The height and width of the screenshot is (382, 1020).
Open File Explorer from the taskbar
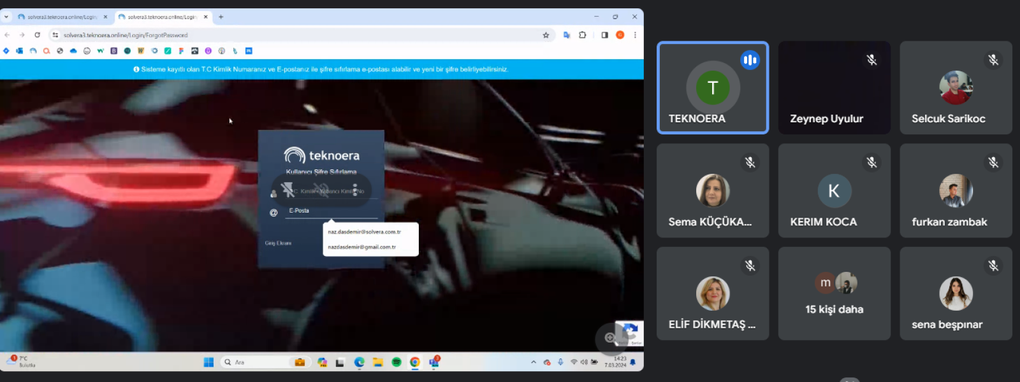(x=378, y=362)
